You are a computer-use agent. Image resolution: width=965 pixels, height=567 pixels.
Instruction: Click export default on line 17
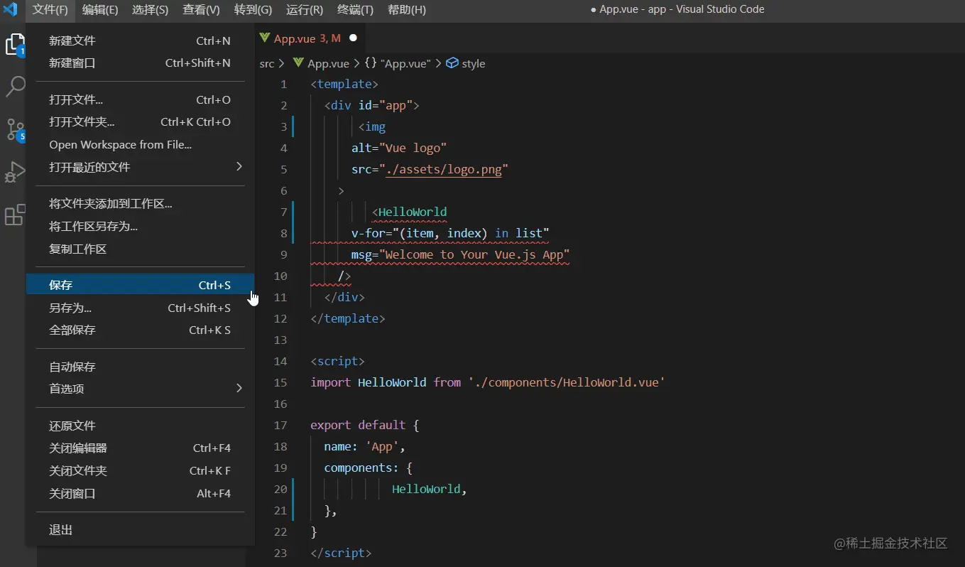click(x=358, y=425)
